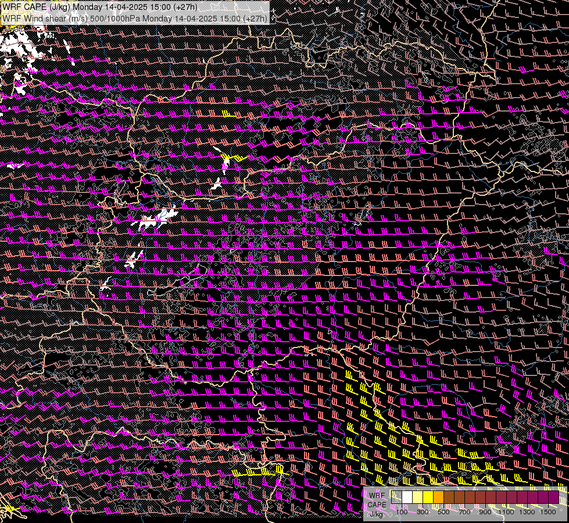Select the first brown swatch right of orange
569x523 pixels.
[x=449, y=497]
